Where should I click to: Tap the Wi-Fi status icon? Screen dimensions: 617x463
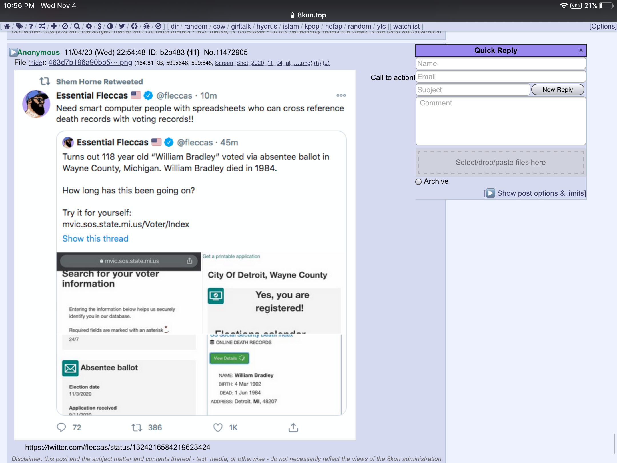[564, 6]
